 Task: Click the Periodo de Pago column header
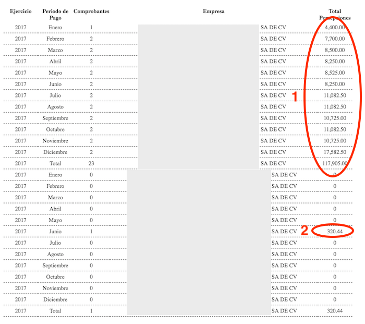tap(55, 15)
